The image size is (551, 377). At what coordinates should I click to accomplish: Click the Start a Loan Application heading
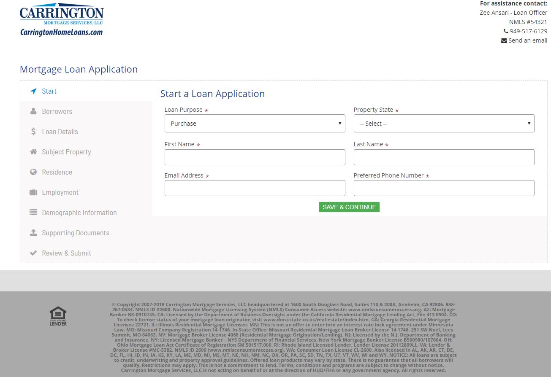[x=212, y=94]
